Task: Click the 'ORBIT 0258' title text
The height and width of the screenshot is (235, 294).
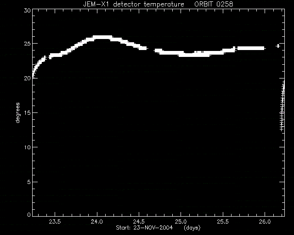Action: [214, 4]
